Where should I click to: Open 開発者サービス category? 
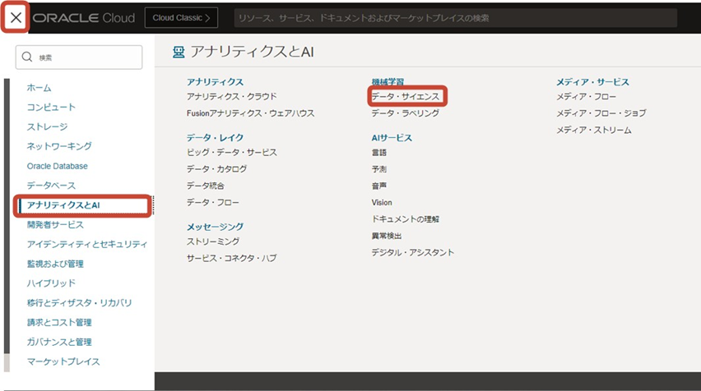tap(55, 224)
